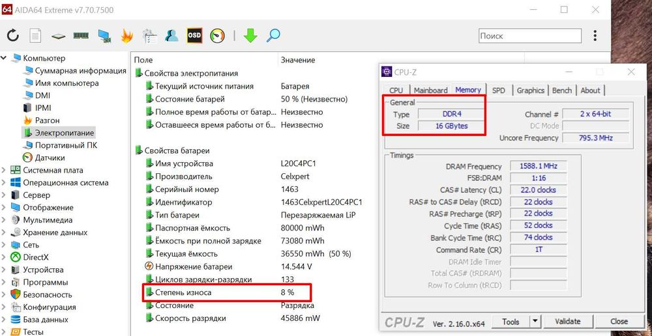This screenshot has height=336, width=652.
Task: Click the DRAM Frequency value 1588.1 MHz
Action: coord(539,166)
